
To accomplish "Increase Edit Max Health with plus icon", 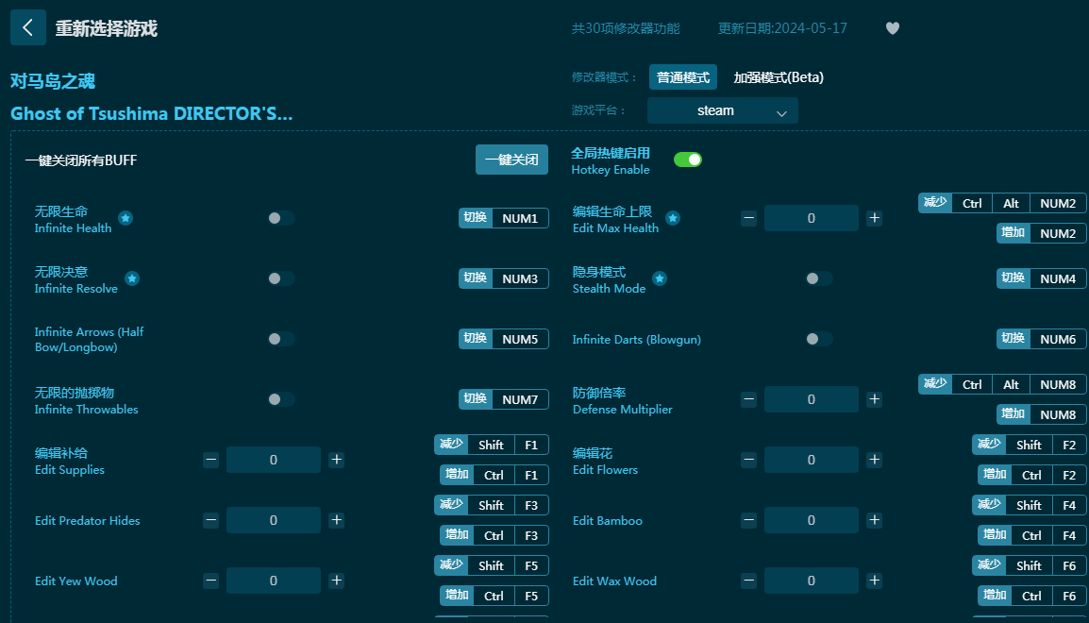I will point(875,218).
